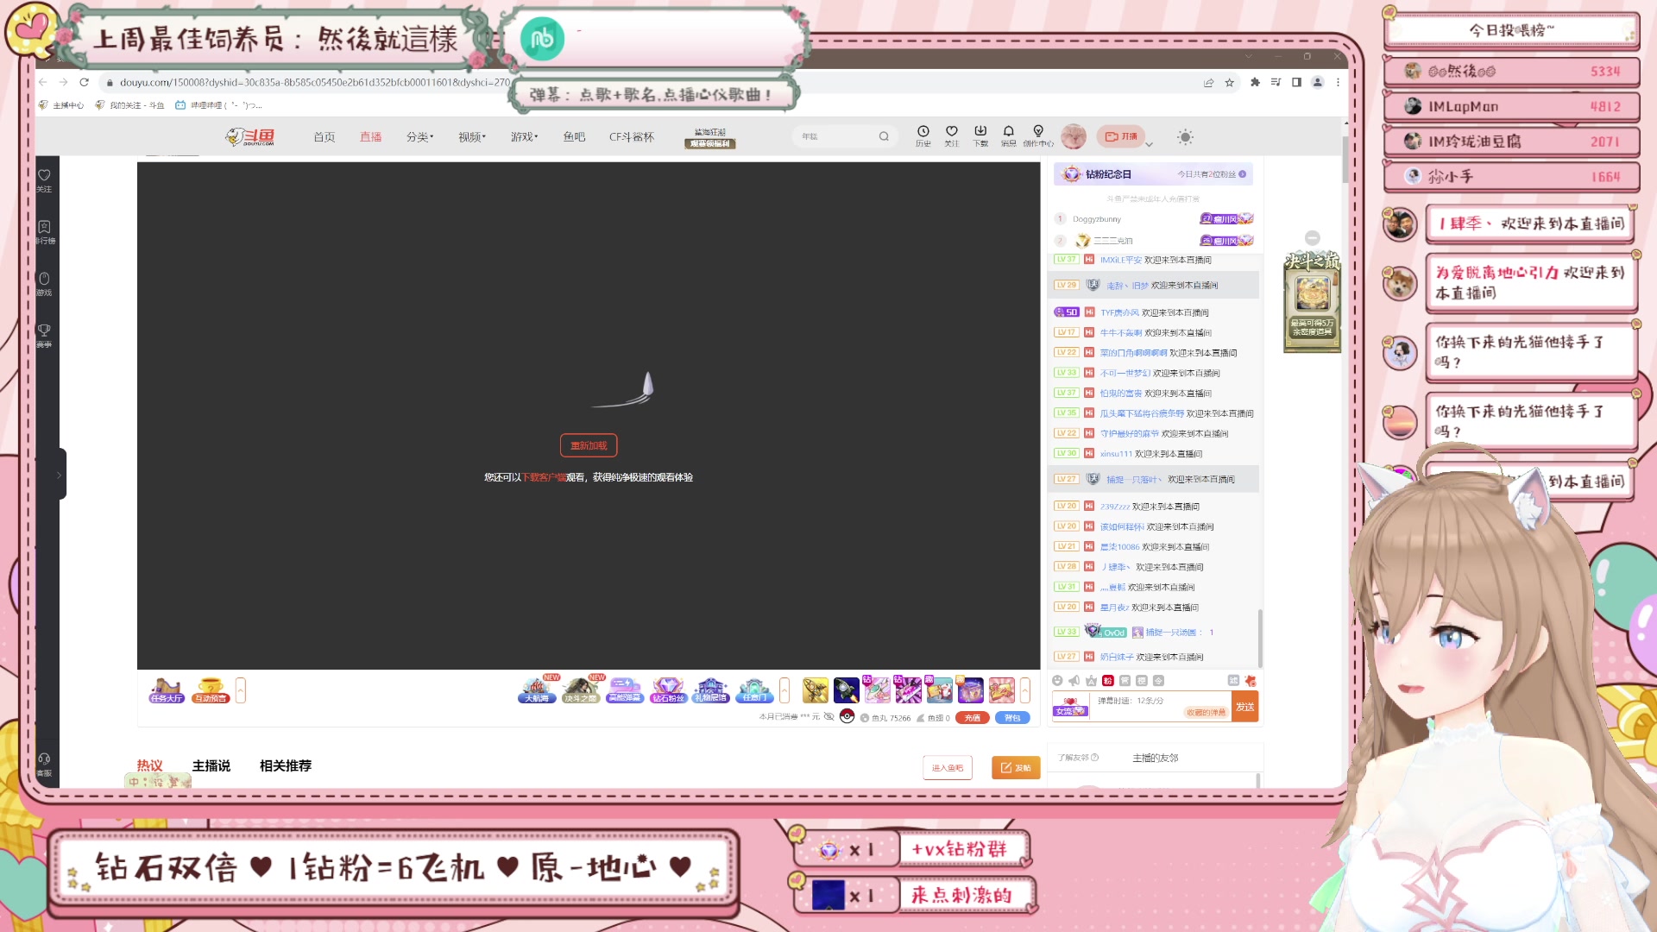This screenshot has height=932, width=1657.
Task: Open the 主播中心 bookmark
Action: pos(61,105)
